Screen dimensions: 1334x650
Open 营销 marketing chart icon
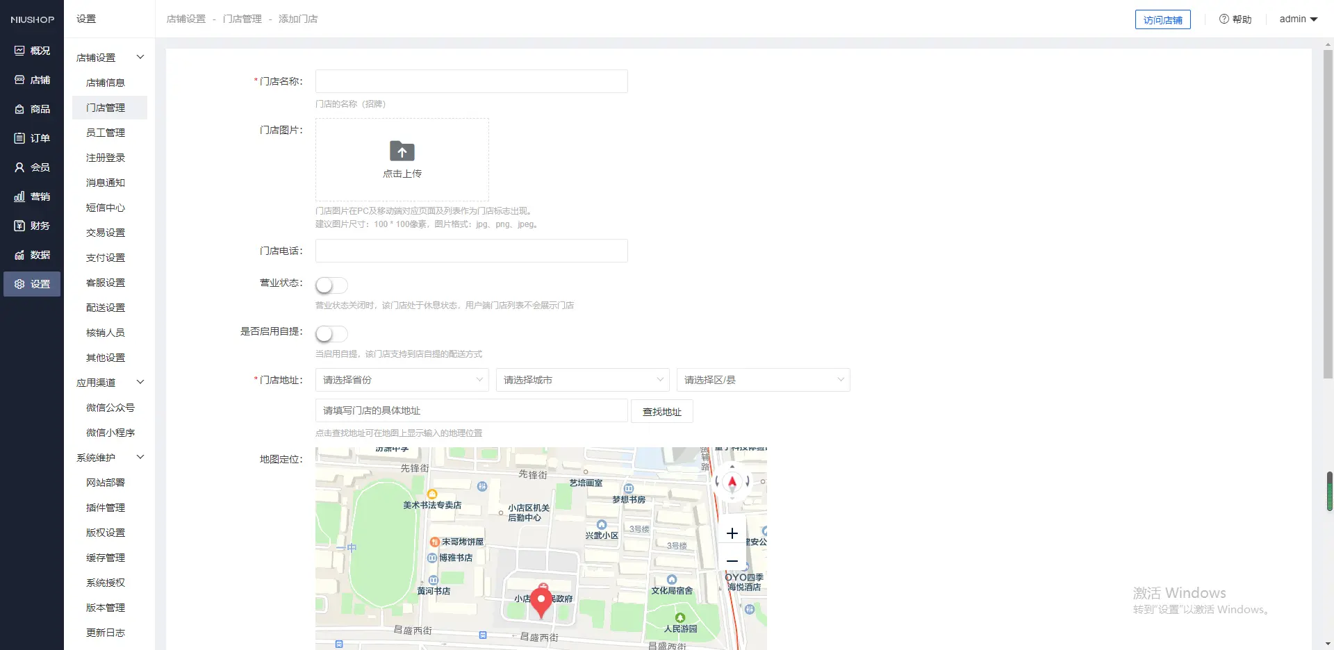click(x=19, y=197)
